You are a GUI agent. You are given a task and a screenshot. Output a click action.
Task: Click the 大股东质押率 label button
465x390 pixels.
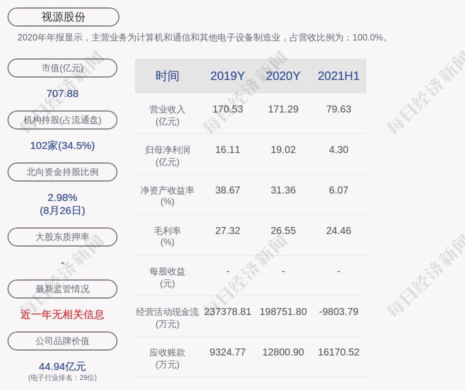tap(62, 237)
